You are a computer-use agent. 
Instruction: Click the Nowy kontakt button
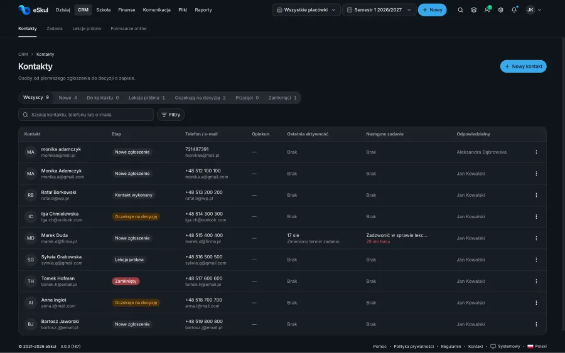click(x=523, y=66)
